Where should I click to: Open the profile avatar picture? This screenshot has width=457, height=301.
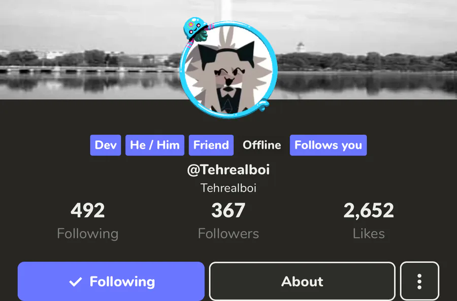tap(228, 69)
